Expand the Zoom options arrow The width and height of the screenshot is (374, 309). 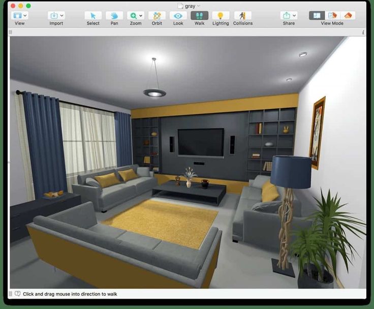[141, 16]
